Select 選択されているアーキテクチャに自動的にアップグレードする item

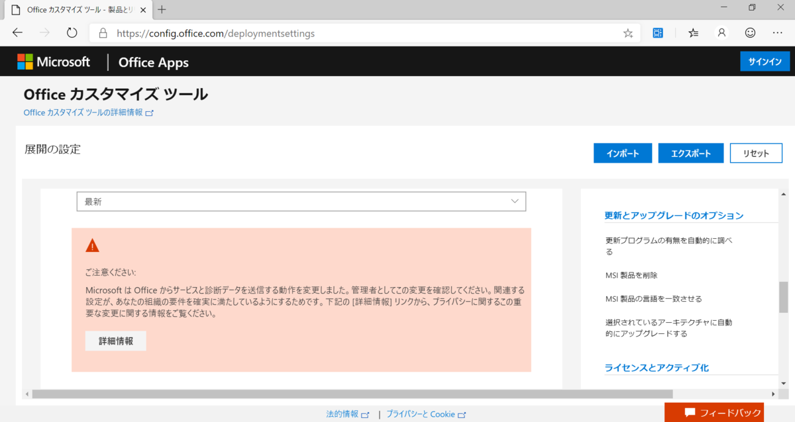tap(669, 328)
